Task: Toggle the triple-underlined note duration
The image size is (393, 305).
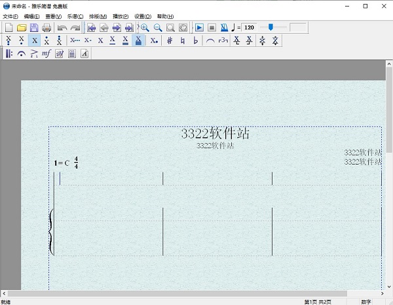Action: pyautogui.click(x=139, y=40)
